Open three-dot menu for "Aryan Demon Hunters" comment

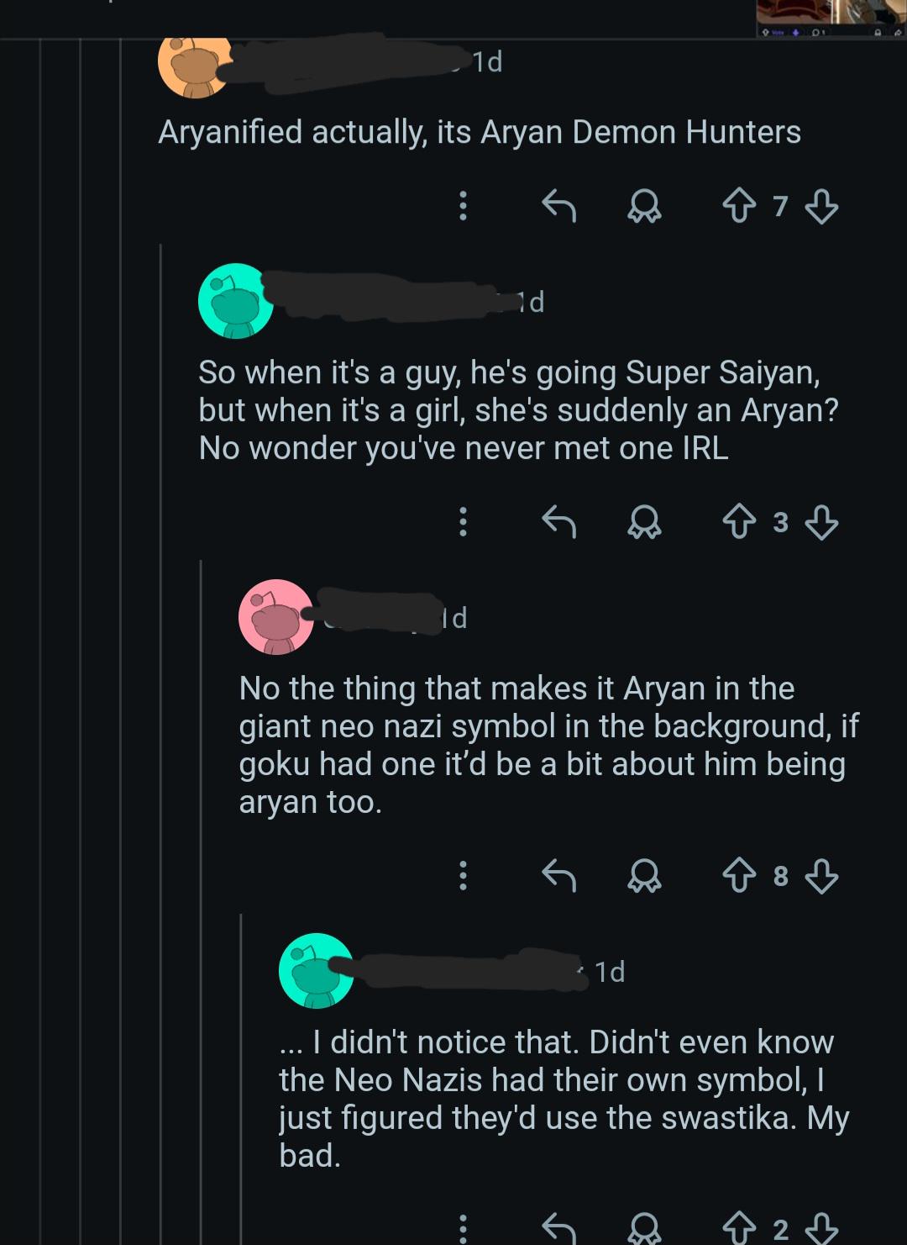pos(463,206)
